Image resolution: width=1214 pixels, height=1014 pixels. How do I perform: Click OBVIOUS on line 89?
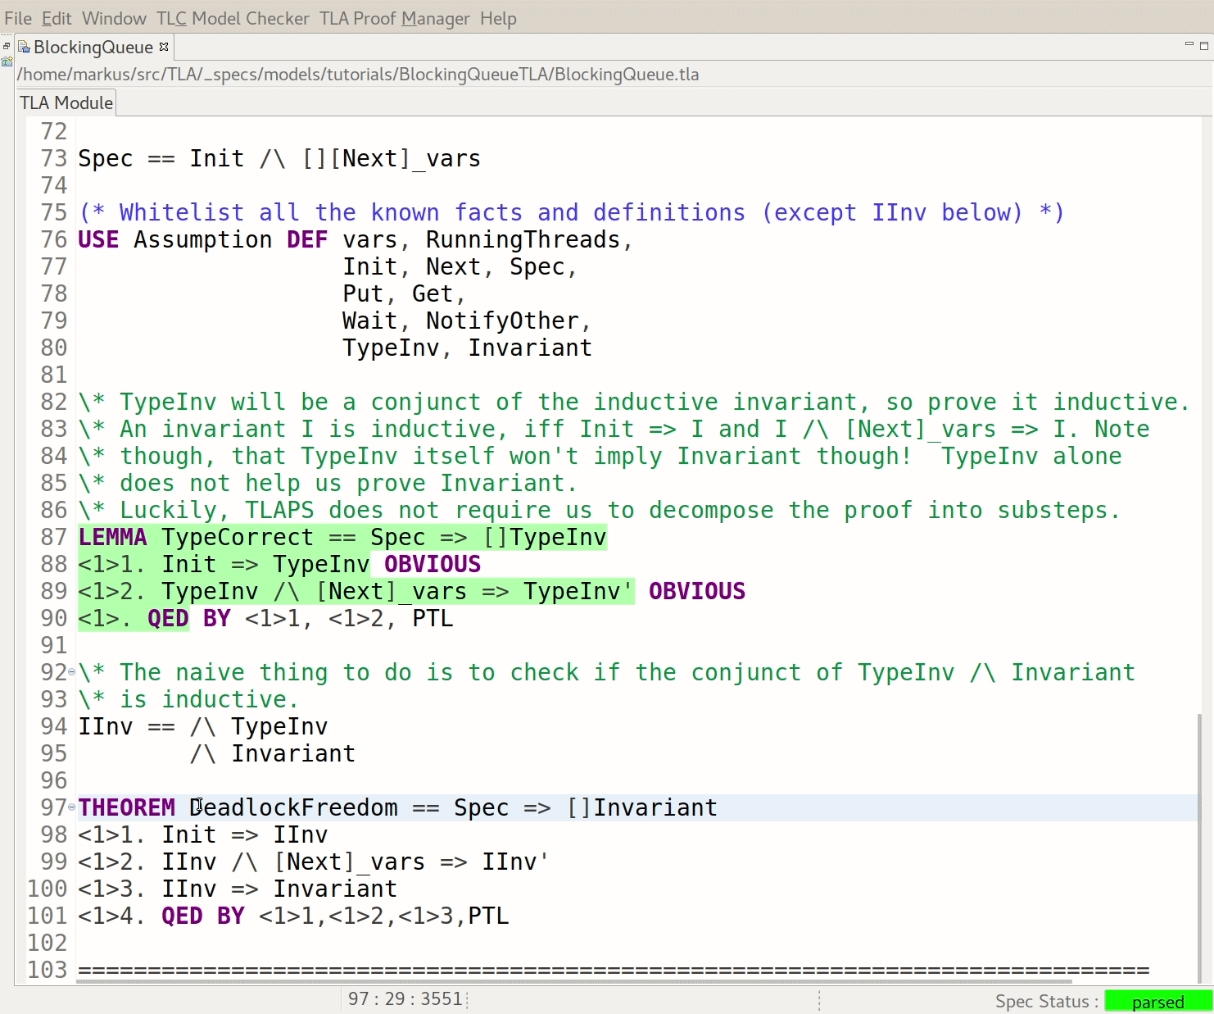point(697,592)
